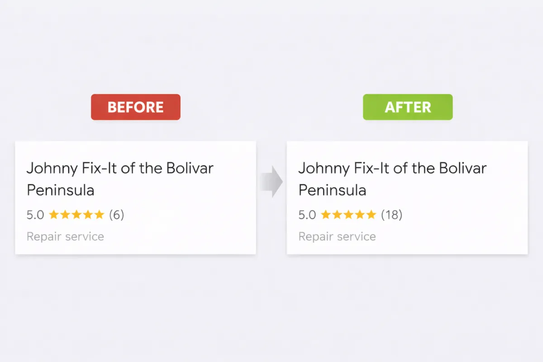The width and height of the screenshot is (543, 362).
Task: Select the fifth star in the after card
Action: pyautogui.click(x=371, y=214)
